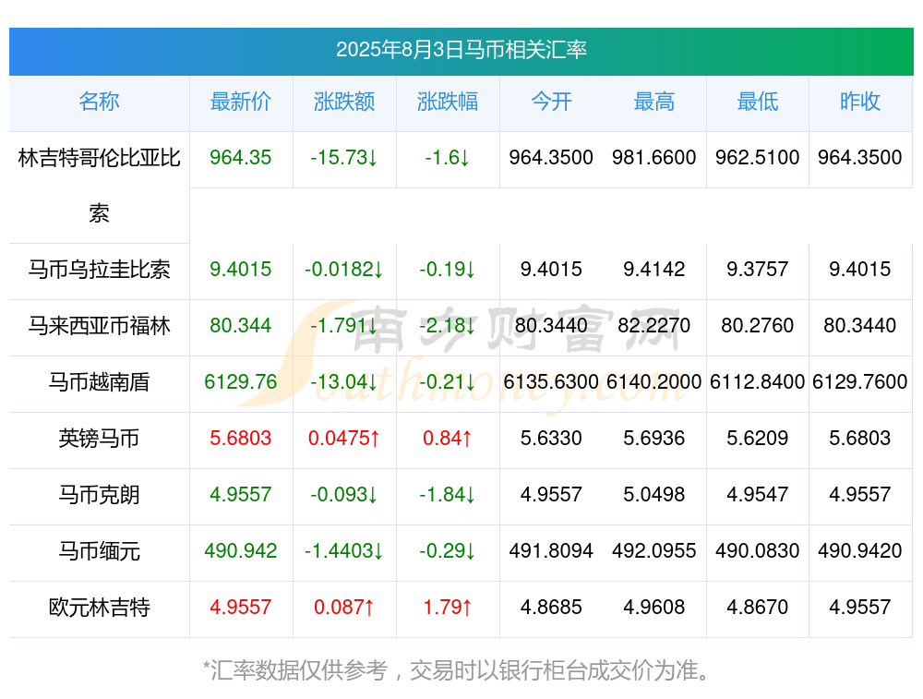Click change percent 1.79↑
This screenshot has width=923, height=699.
tap(448, 608)
